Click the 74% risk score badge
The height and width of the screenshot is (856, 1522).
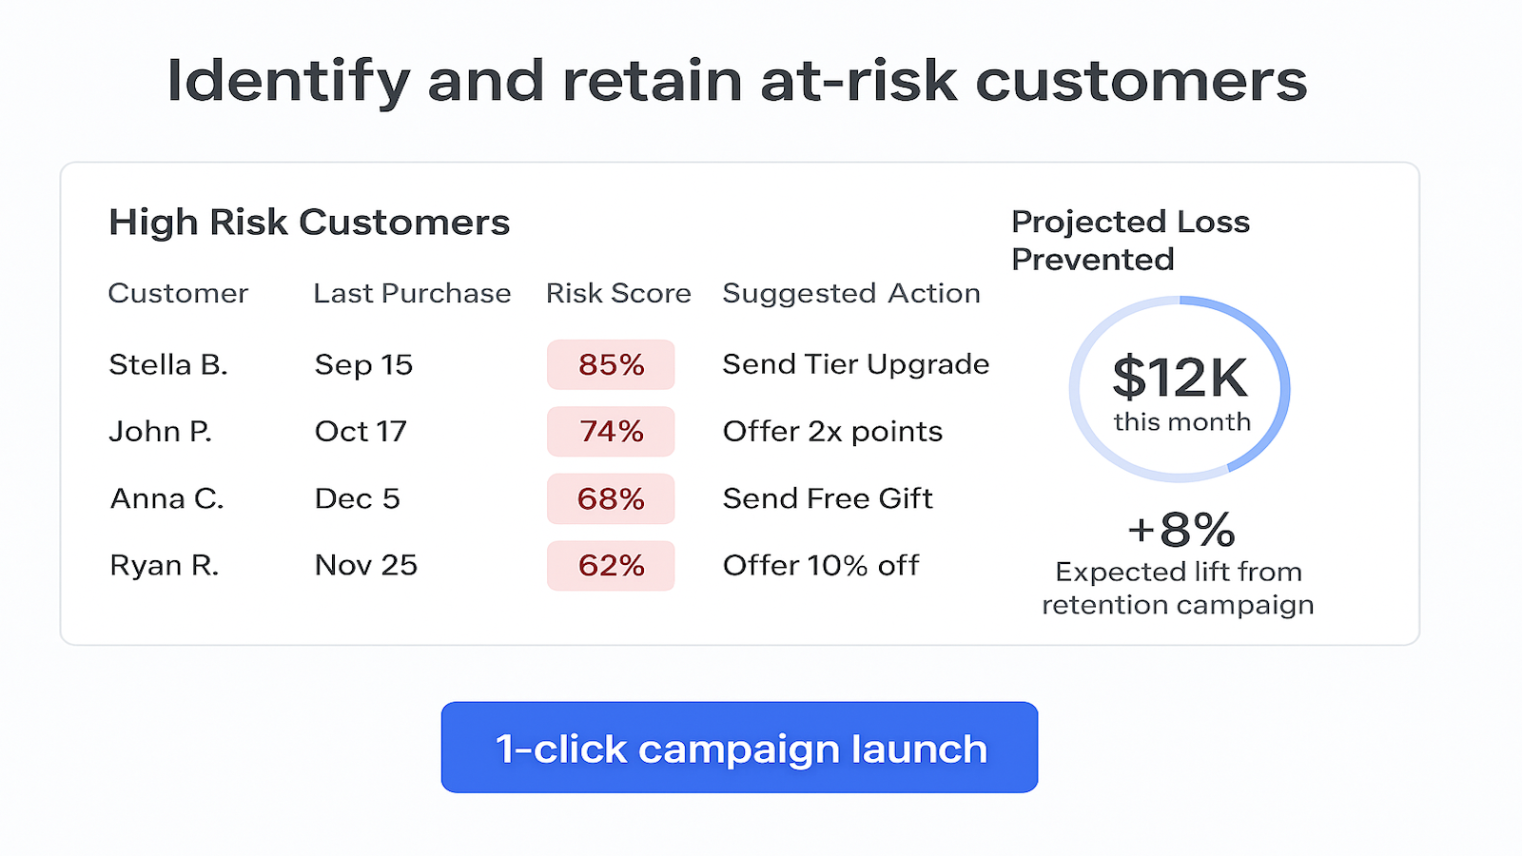611,432
